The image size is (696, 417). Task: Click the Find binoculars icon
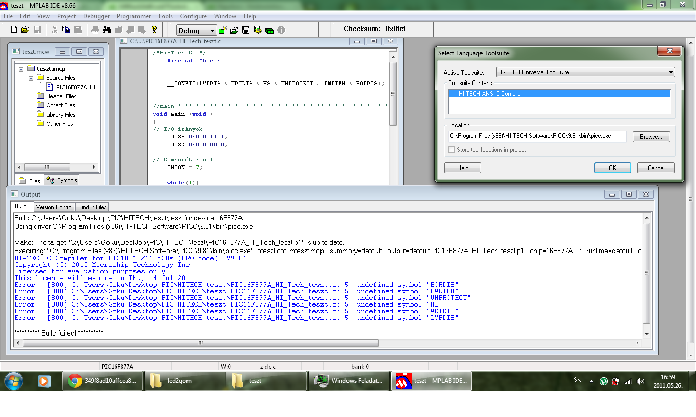pos(107,30)
